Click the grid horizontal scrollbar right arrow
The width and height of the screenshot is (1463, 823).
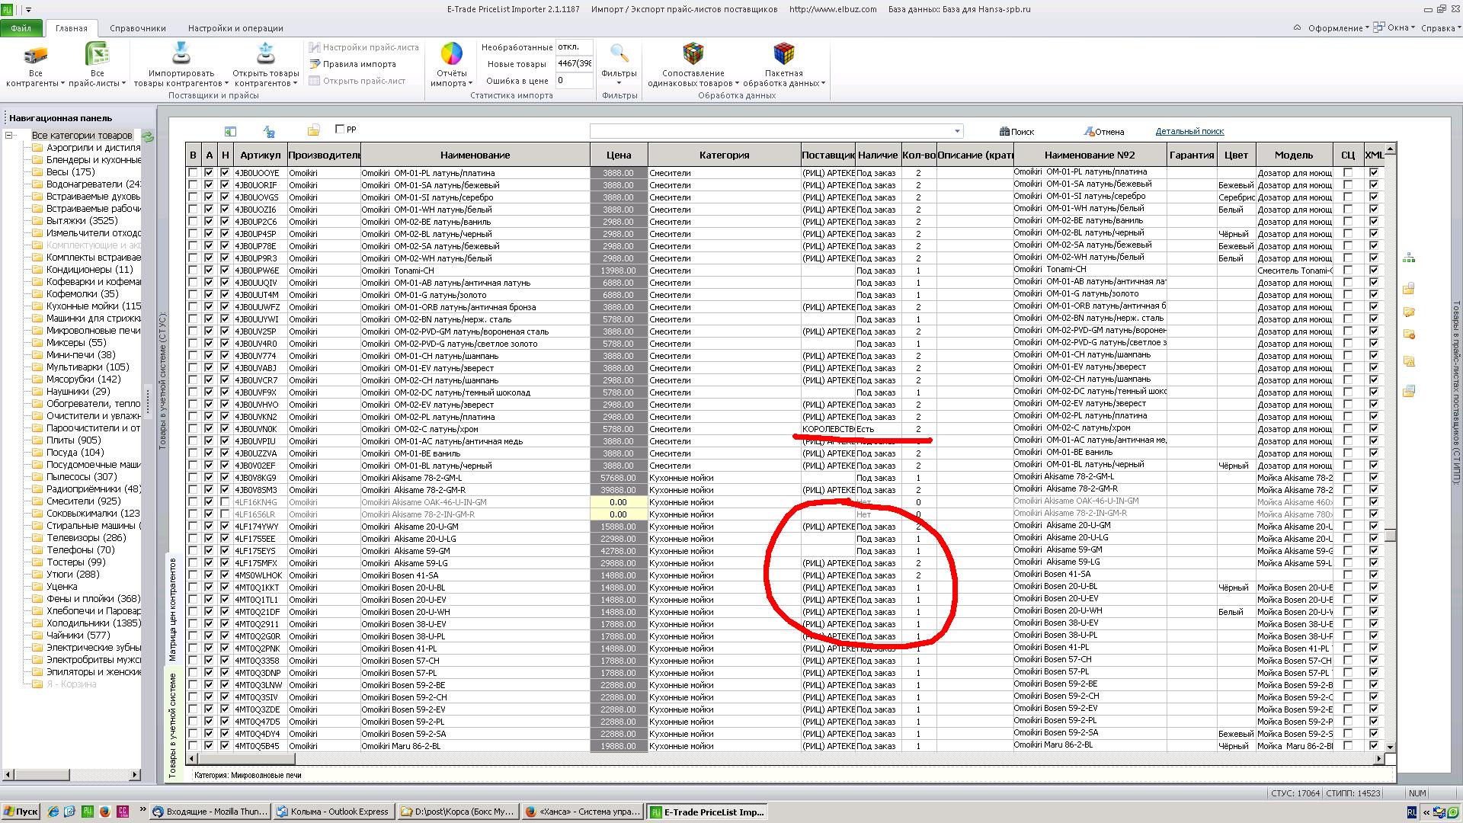tap(1378, 759)
